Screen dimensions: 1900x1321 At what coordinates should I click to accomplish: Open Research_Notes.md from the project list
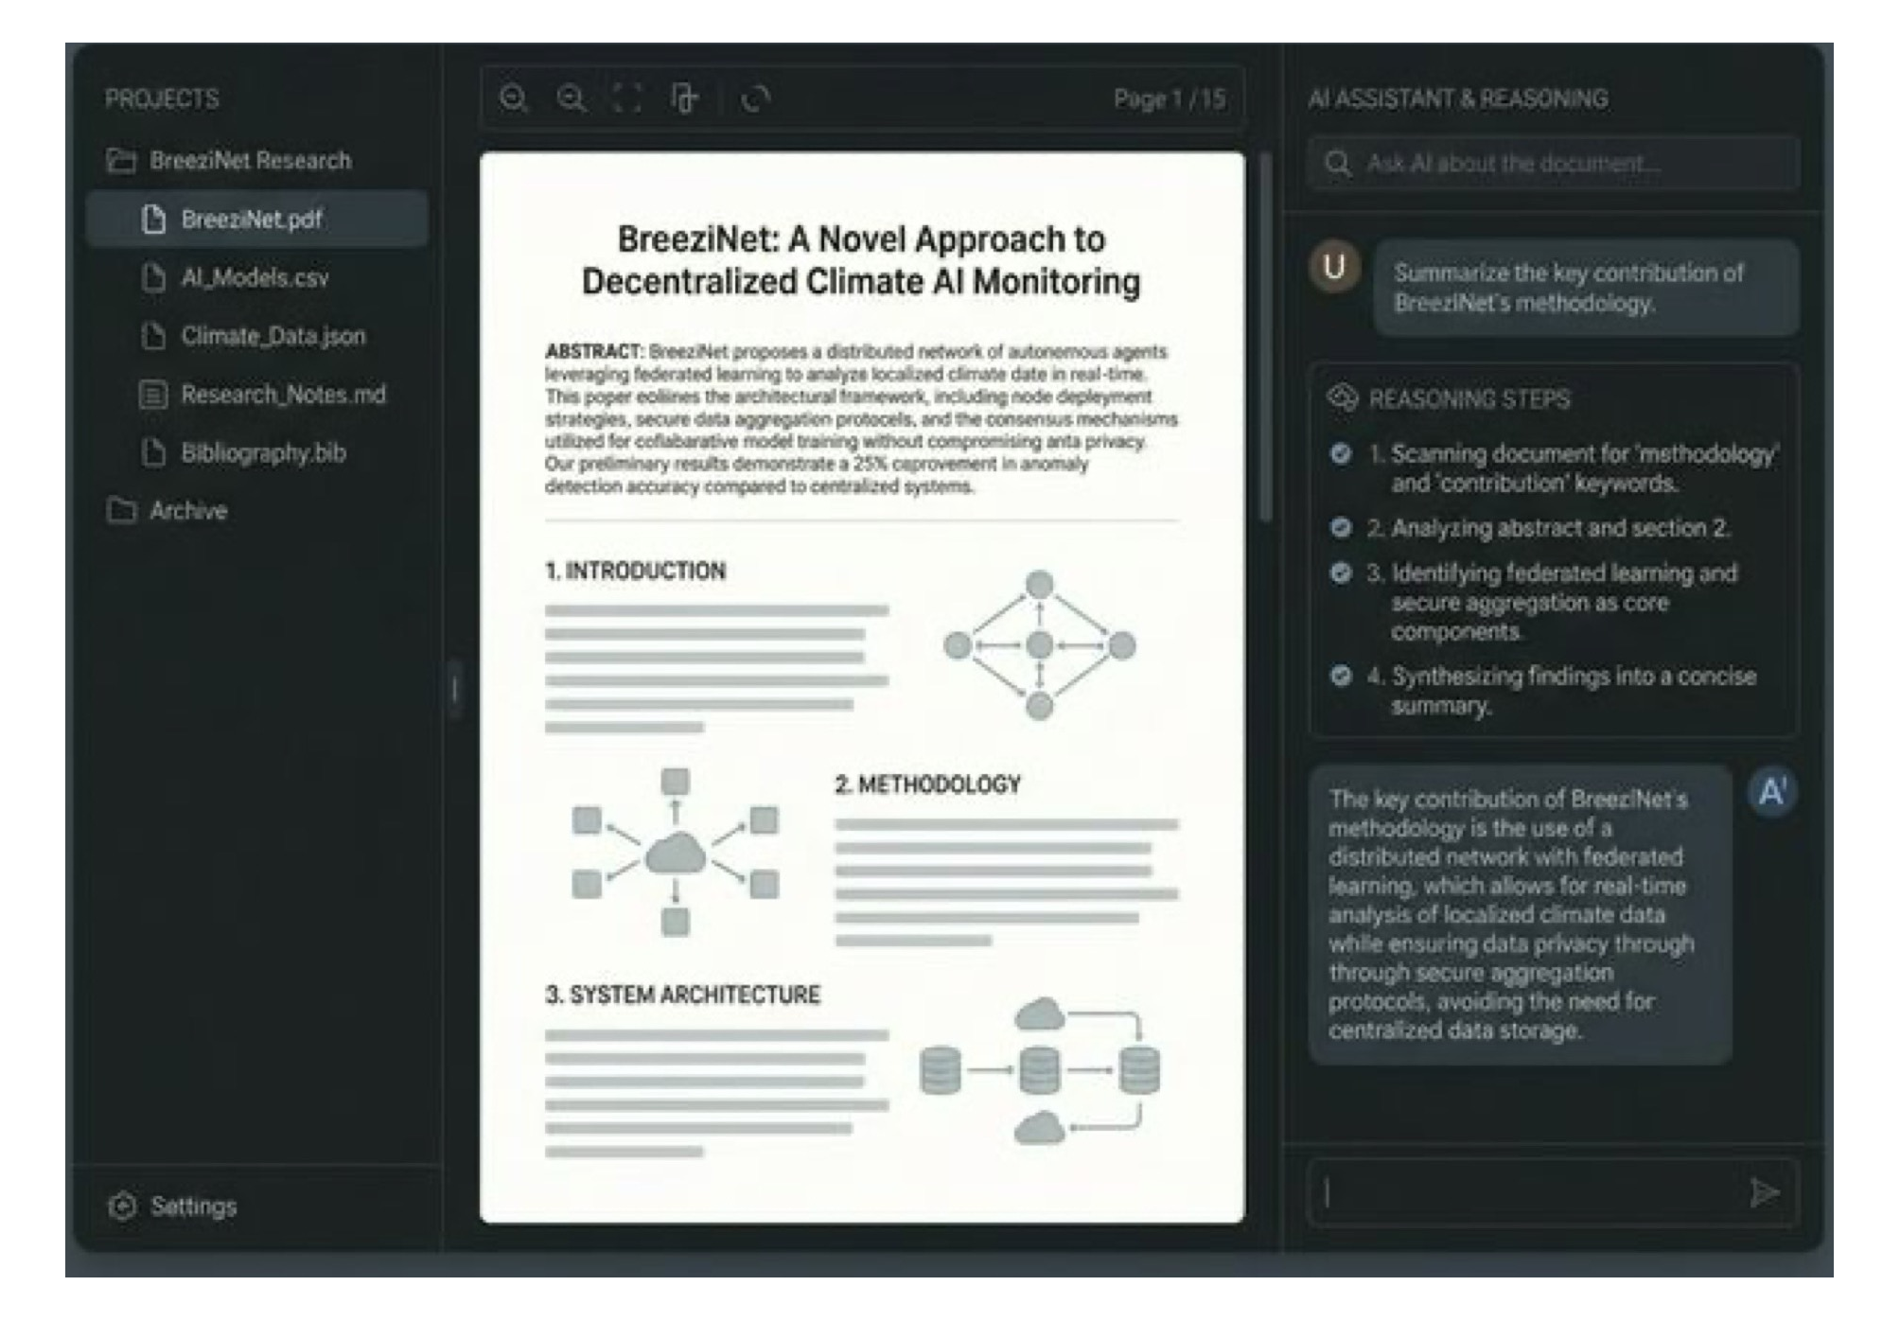tap(282, 395)
